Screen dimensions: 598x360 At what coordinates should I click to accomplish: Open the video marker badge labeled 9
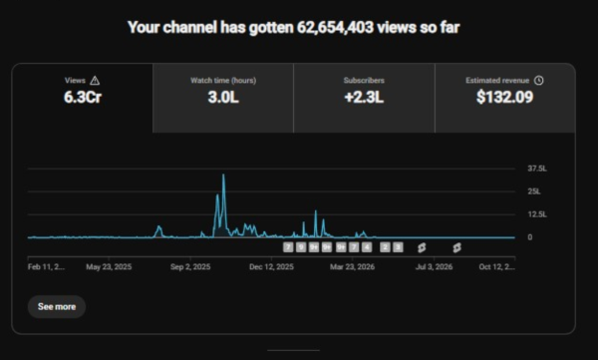coord(301,247)
